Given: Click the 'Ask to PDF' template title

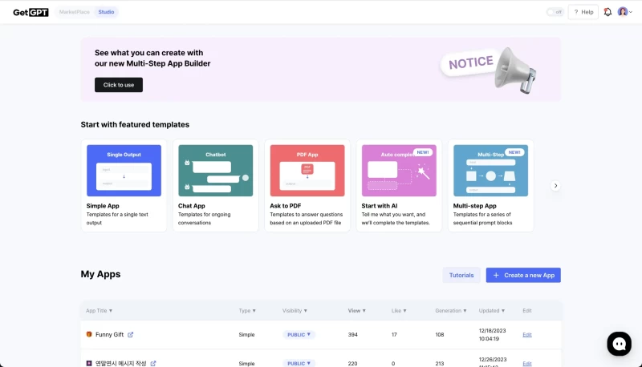Looking at the screenshot, I should [x=286, y=206].
